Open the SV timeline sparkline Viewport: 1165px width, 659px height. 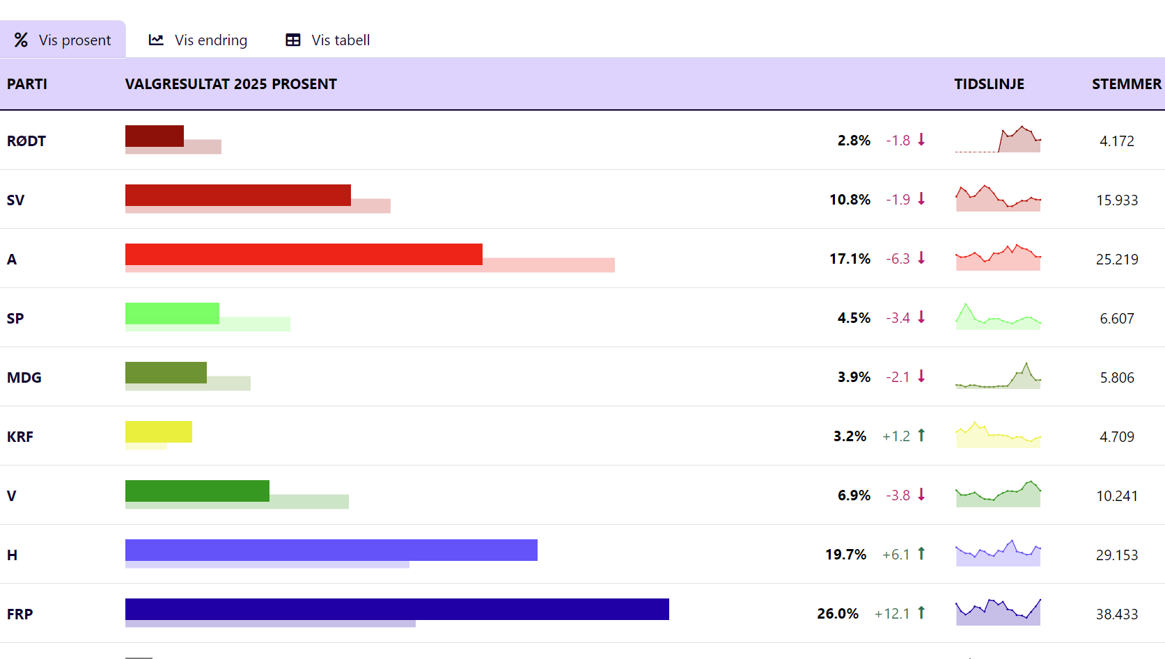click(998, 198)
